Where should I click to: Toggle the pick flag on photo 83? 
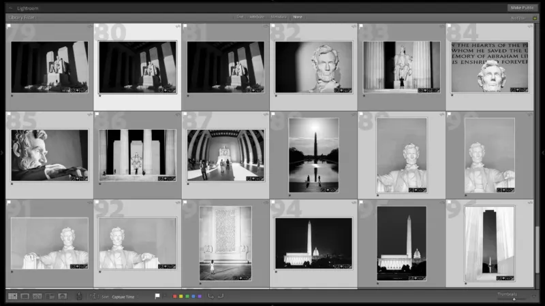click(x=361, y=26)
